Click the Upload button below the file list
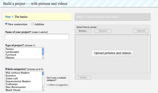 coord(83,77)
